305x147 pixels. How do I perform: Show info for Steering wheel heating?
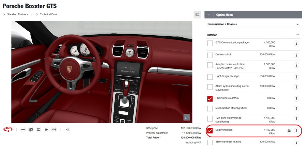(x=296, y=142)
